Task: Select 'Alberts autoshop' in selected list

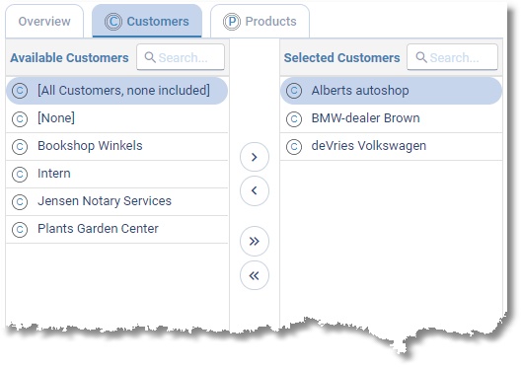Action: coord(391,91)
